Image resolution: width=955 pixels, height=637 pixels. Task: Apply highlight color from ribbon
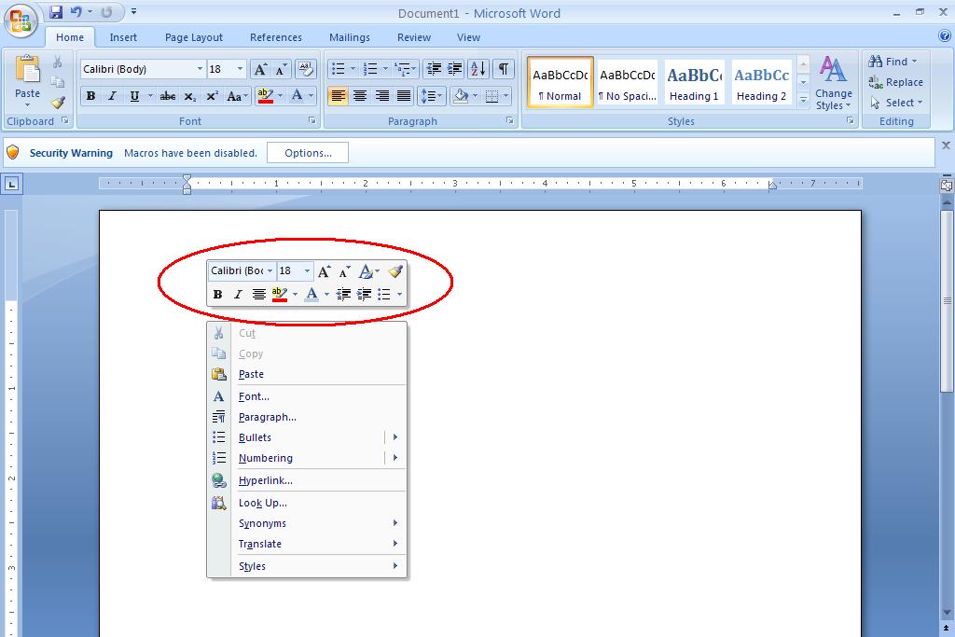point(266,96)
